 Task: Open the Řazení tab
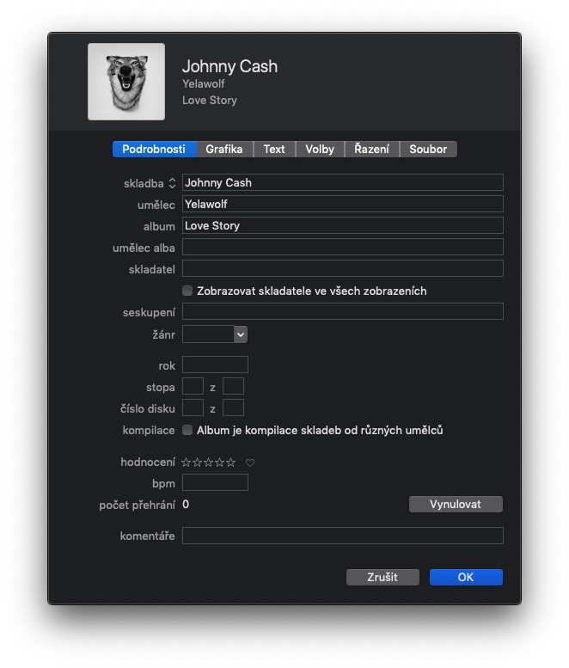tap(372, 149)
